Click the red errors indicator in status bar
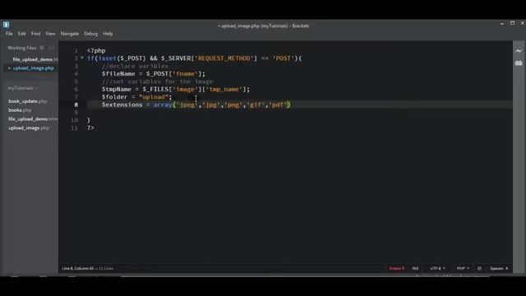 click(x=396, y=269)
